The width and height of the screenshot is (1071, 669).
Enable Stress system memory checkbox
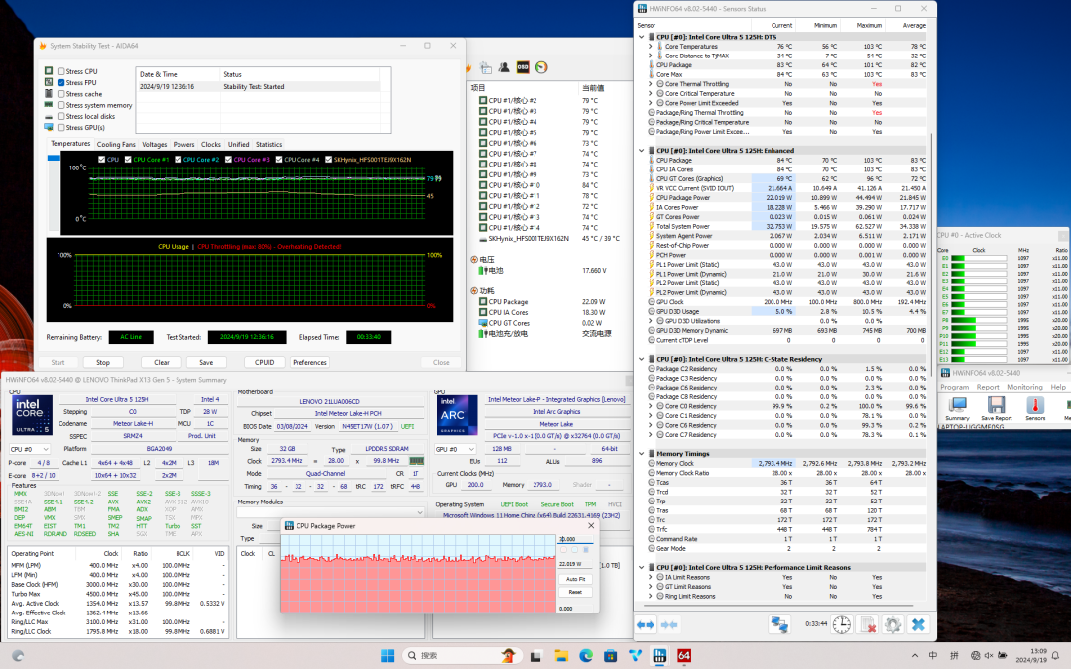[x=61, y=105]
